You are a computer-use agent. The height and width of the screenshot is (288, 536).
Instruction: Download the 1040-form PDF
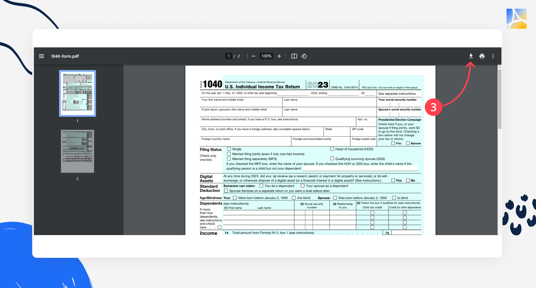pos(471,56)
